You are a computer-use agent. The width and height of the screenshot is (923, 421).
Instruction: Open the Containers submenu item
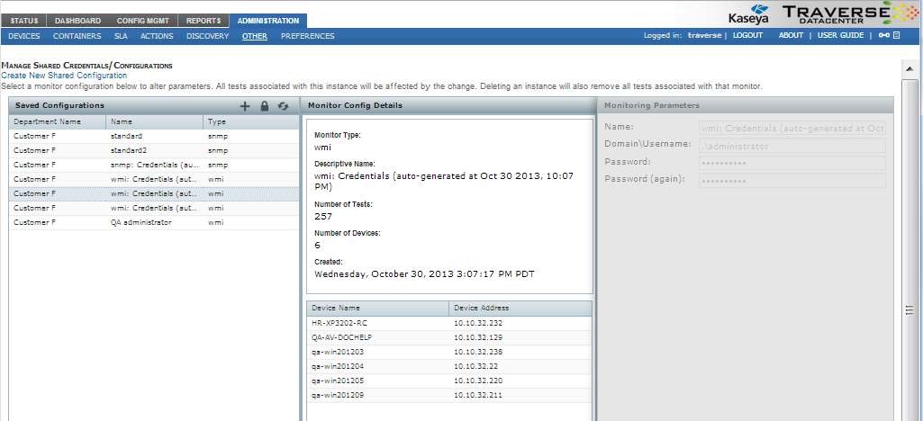point(77,36)
